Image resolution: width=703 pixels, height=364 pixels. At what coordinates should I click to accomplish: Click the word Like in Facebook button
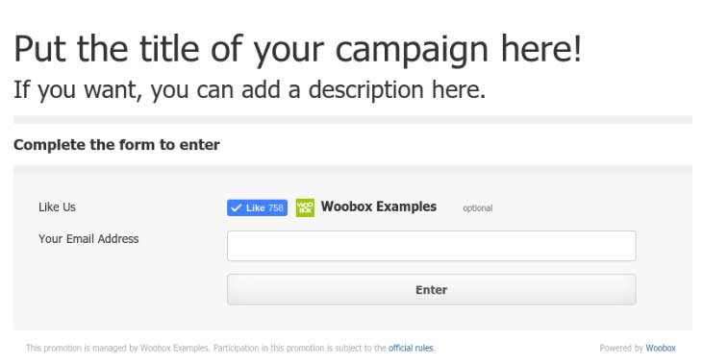[255, 207]
